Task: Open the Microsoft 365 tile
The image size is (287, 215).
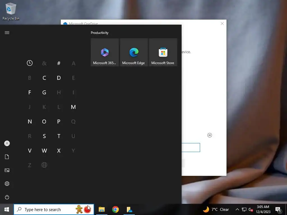Action: point(105,52)
